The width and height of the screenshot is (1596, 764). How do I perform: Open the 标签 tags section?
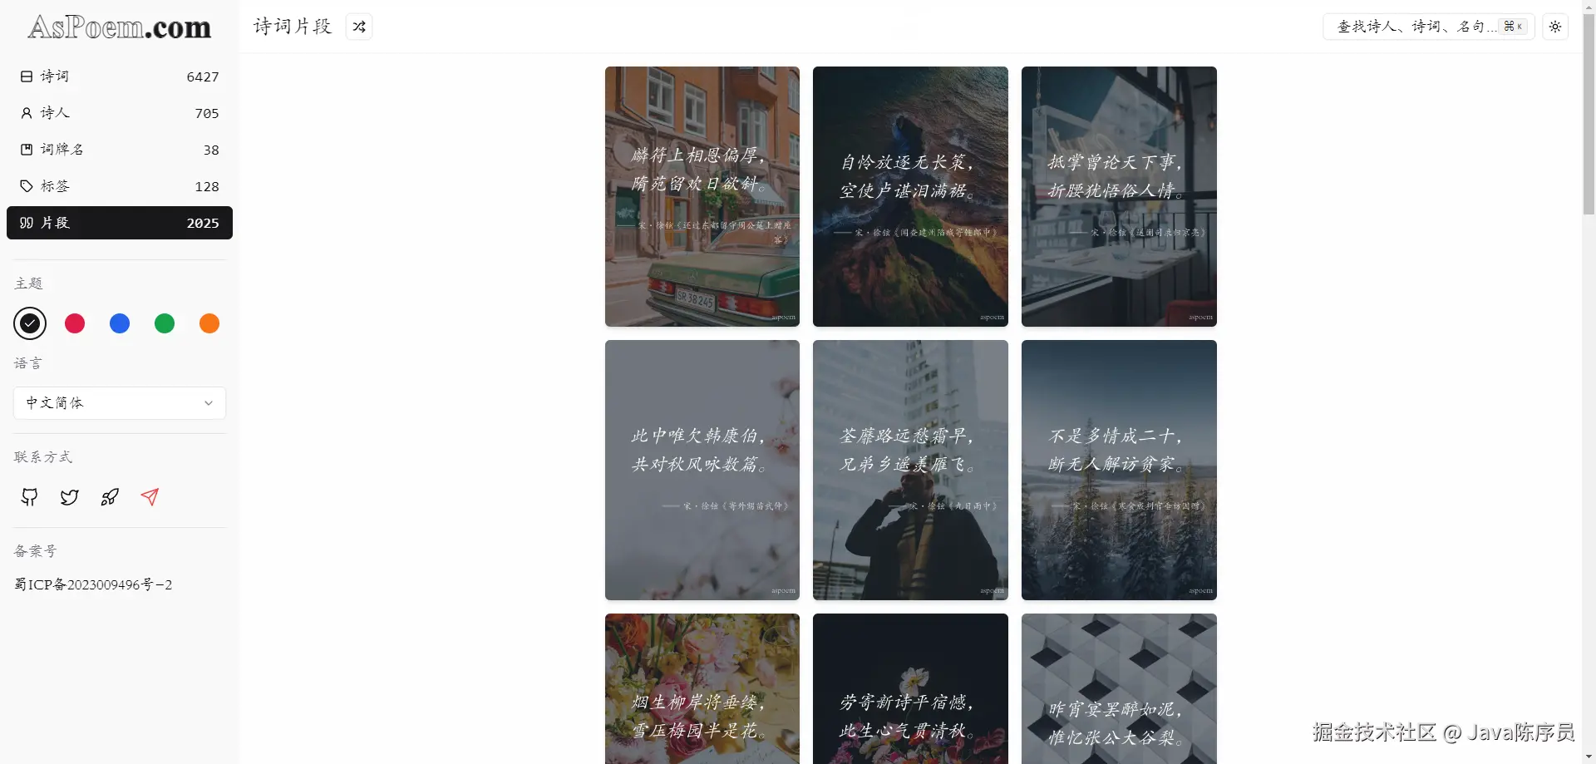click(120, 186)
